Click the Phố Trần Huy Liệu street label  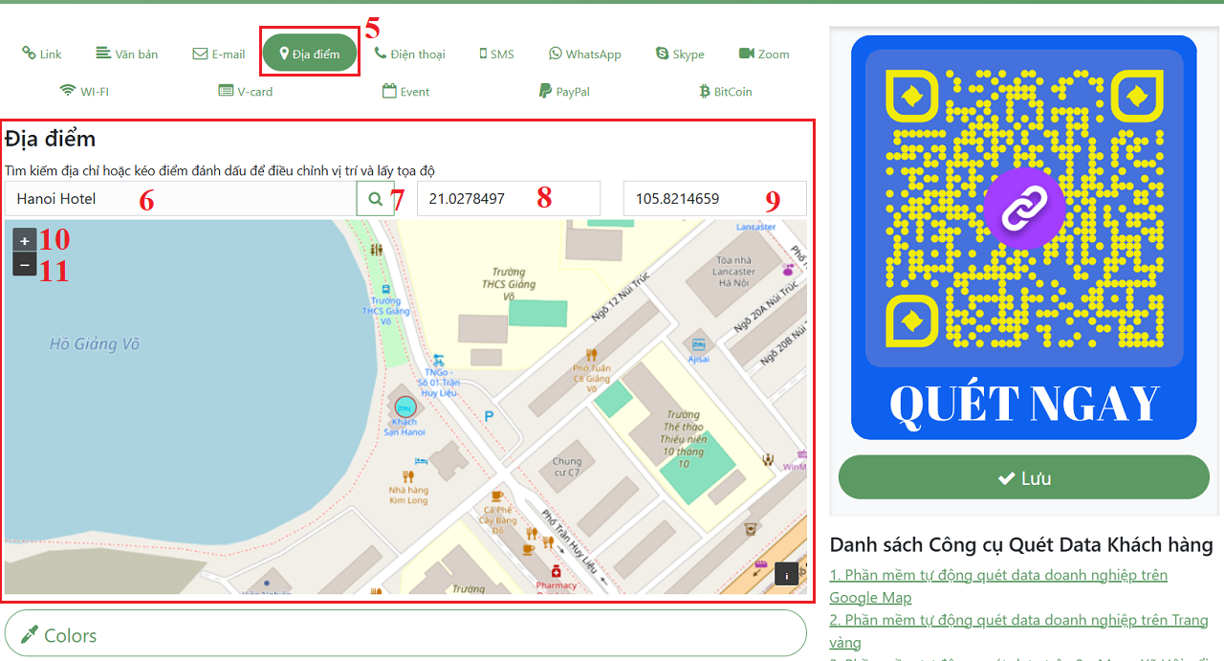[570, 542]
